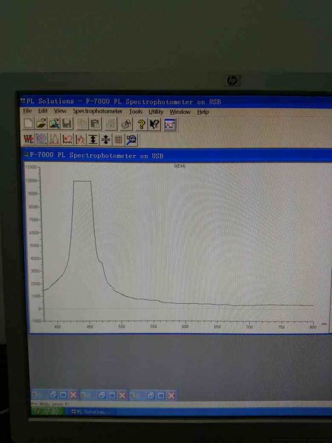Save data with the floppy disk icon
The height and width of the screenshot is (443, 332).
tap(67, 124)
